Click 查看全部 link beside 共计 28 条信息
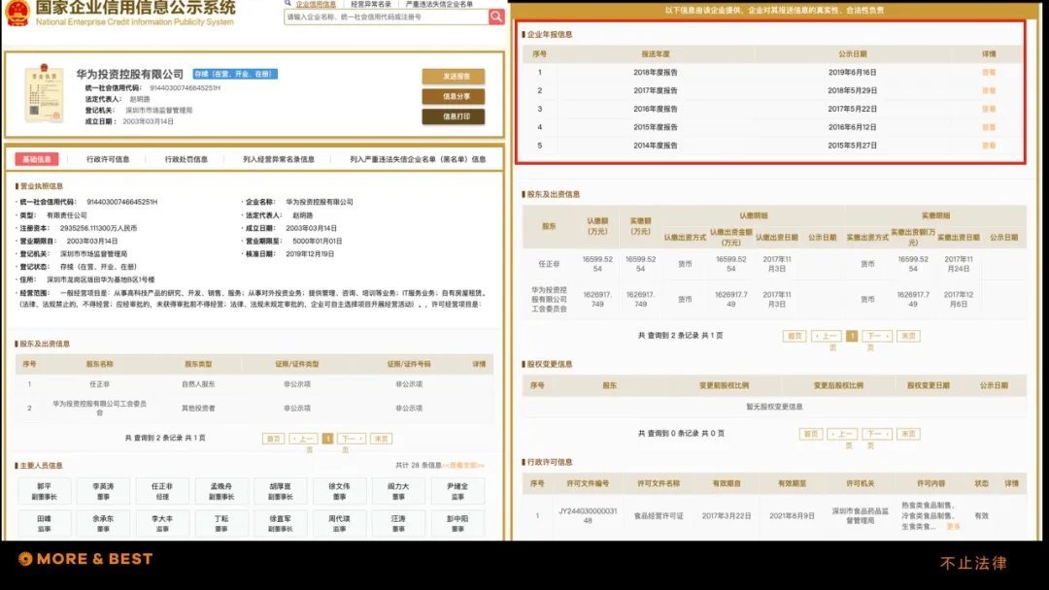 [463, 465]
